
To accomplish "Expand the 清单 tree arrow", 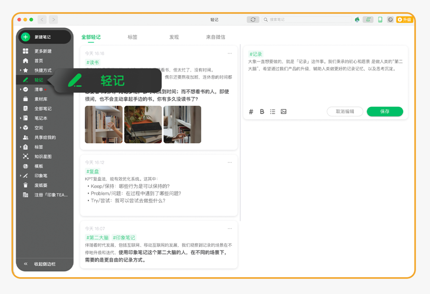I will coord(20,89).
